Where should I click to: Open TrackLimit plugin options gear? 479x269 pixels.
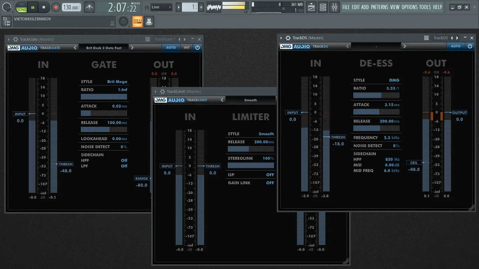click(162, 91)
